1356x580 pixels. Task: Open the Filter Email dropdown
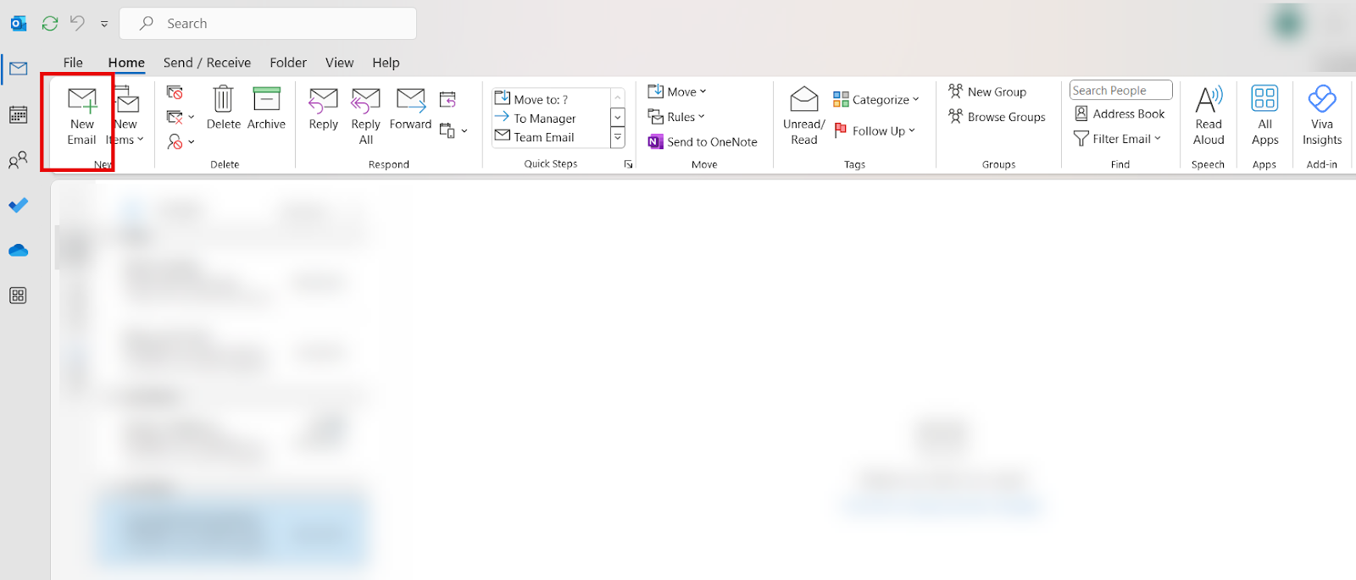(x=1117, y=139)
